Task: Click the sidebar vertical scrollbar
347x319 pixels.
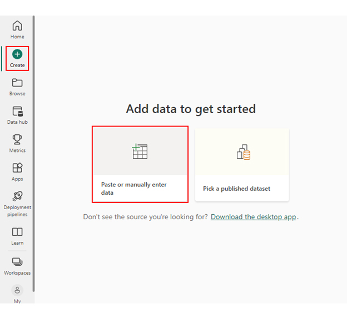Action: (x=33, y=154)
